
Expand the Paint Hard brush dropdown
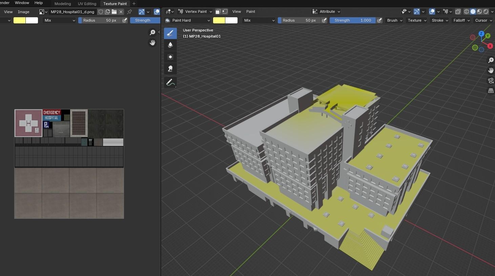[187, 20]
